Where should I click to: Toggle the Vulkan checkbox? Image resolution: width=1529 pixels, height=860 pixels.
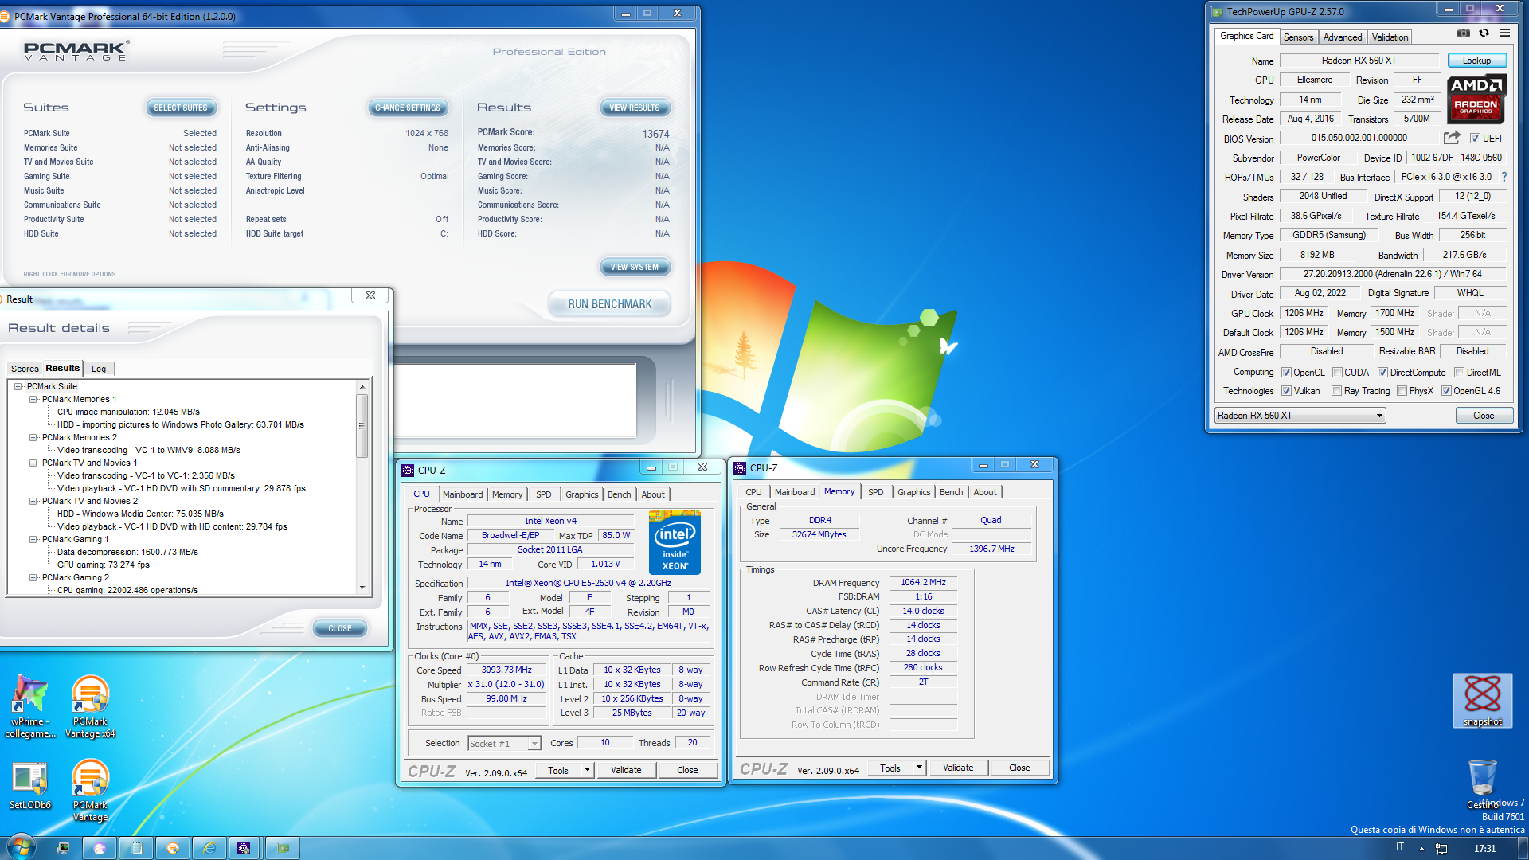click(1286, 391)
